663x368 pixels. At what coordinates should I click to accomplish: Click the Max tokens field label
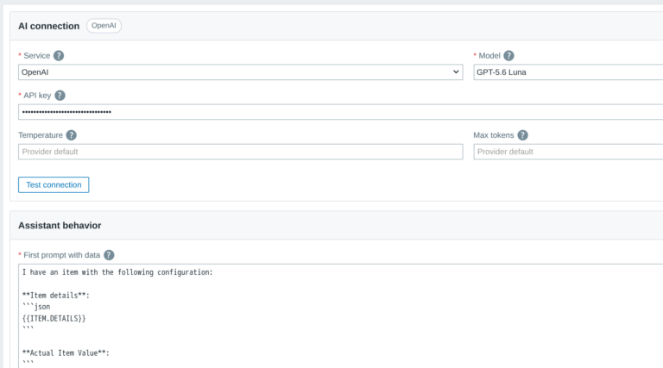pyautogui.click(x=494, y=135)
